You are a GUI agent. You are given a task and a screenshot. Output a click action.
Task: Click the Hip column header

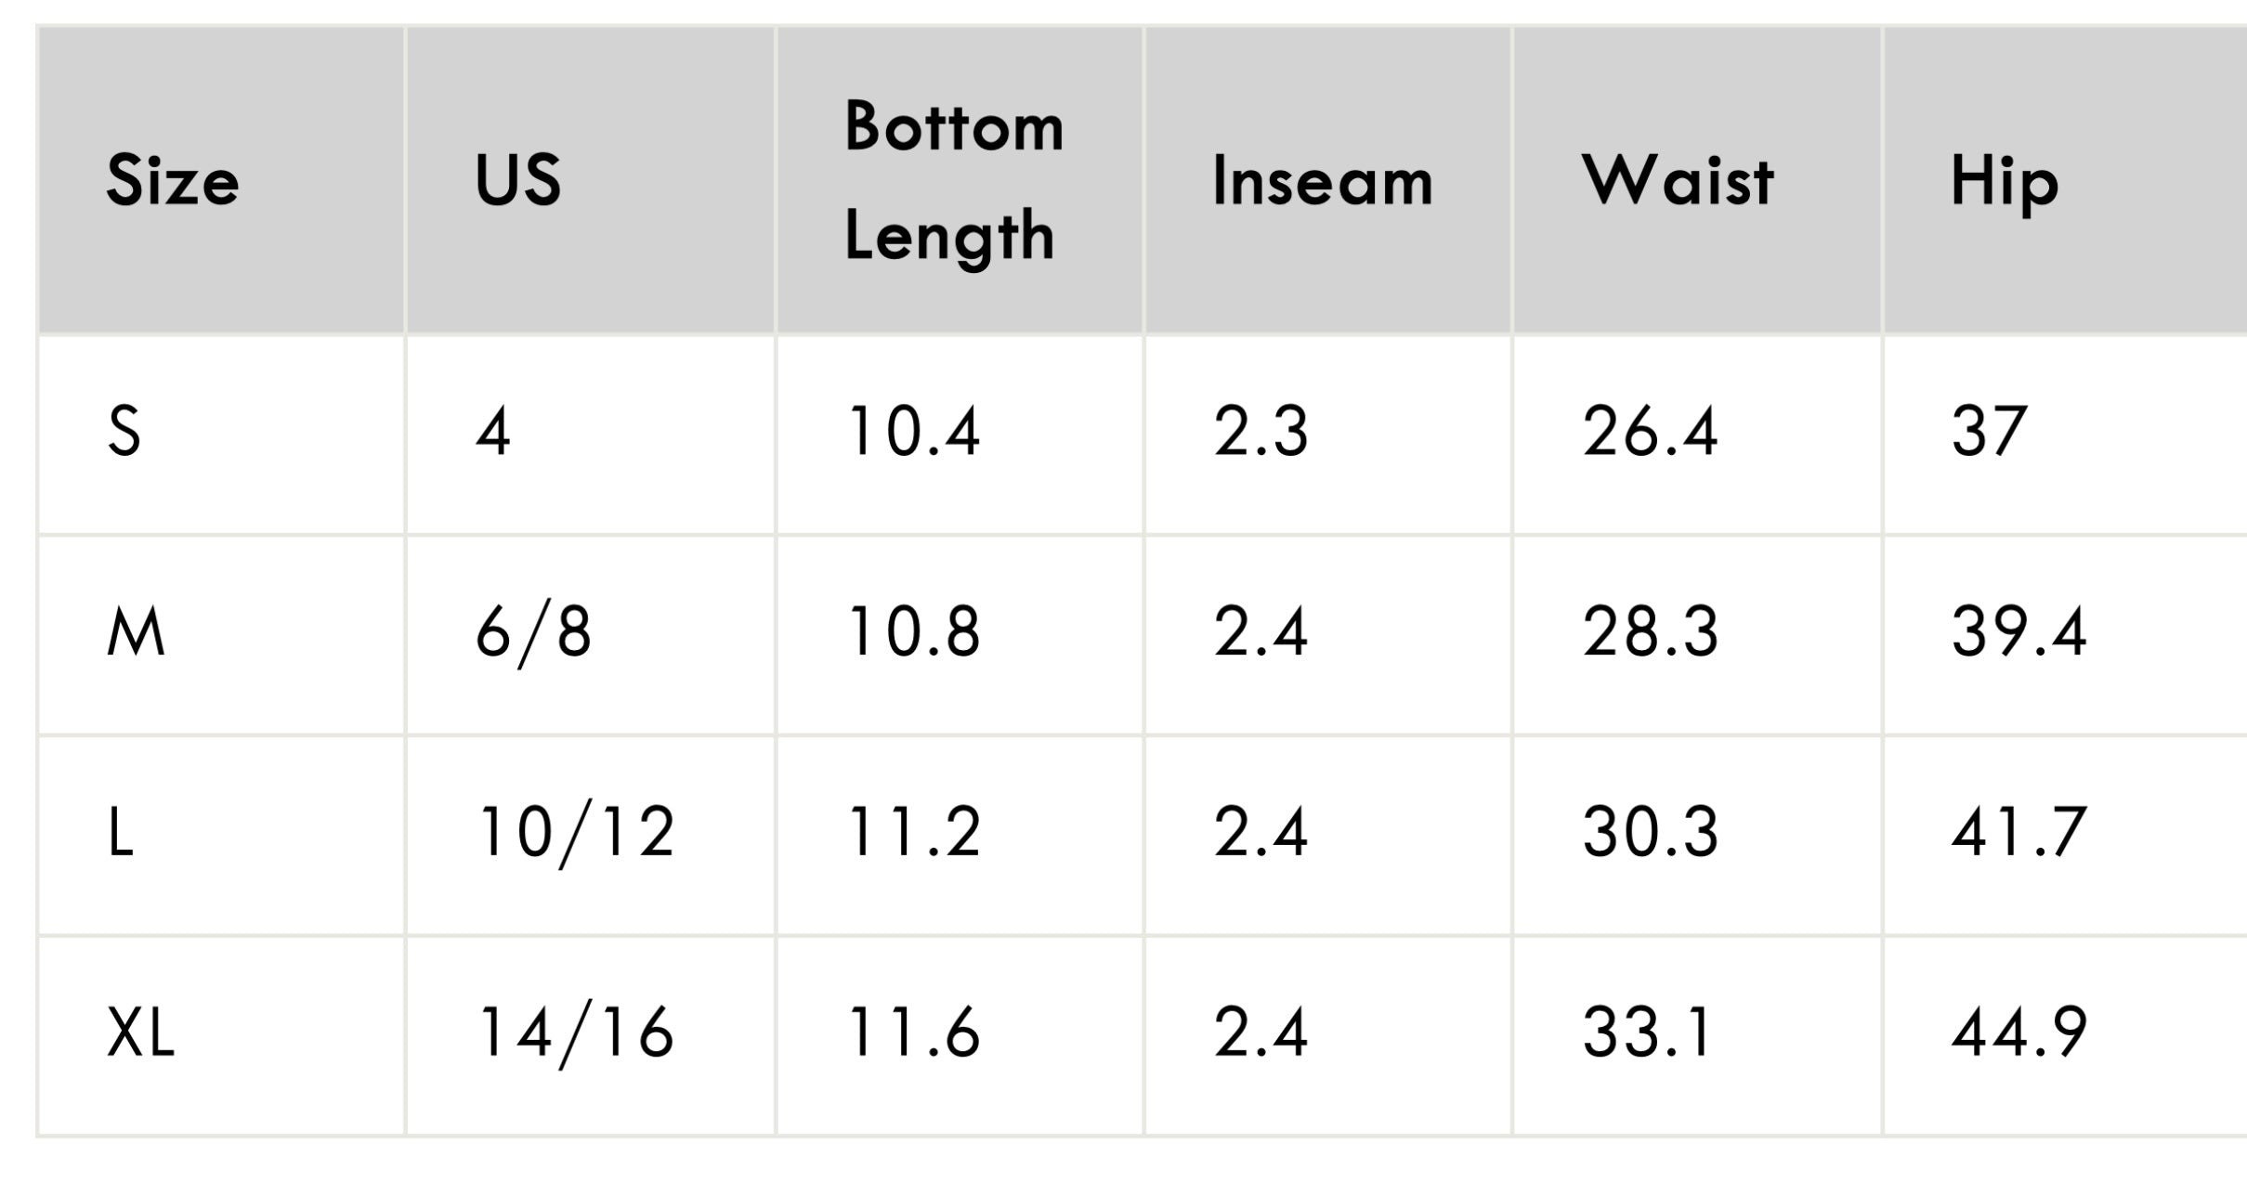click(2066, 179)
